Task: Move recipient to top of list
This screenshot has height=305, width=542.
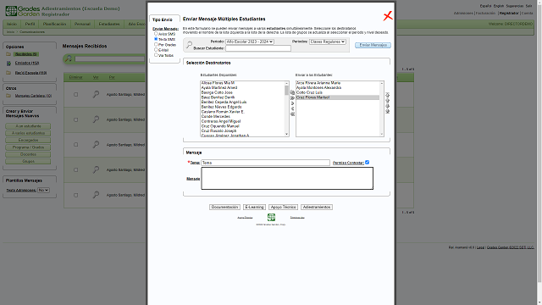Action: tap(388, 95)
